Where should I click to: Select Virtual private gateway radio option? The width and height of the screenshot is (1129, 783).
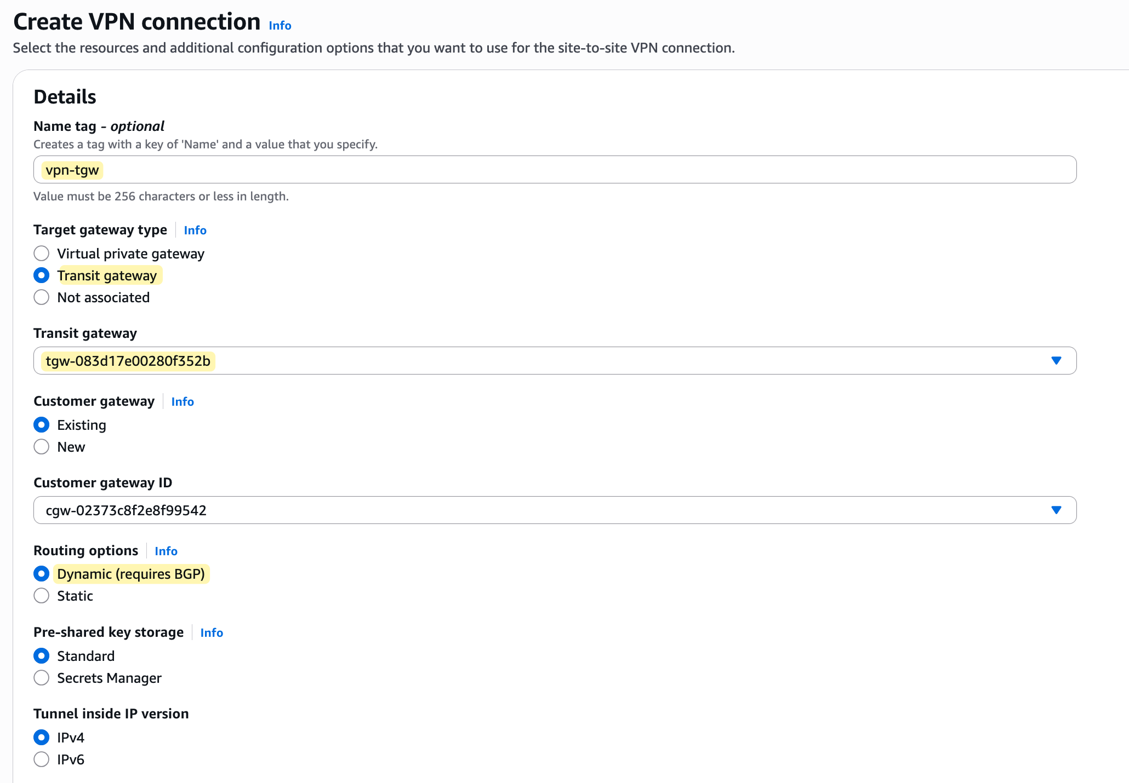click(42, 254)
